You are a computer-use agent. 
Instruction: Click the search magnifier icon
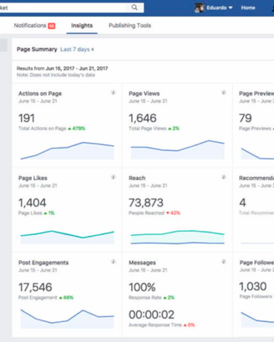[135, 8]
